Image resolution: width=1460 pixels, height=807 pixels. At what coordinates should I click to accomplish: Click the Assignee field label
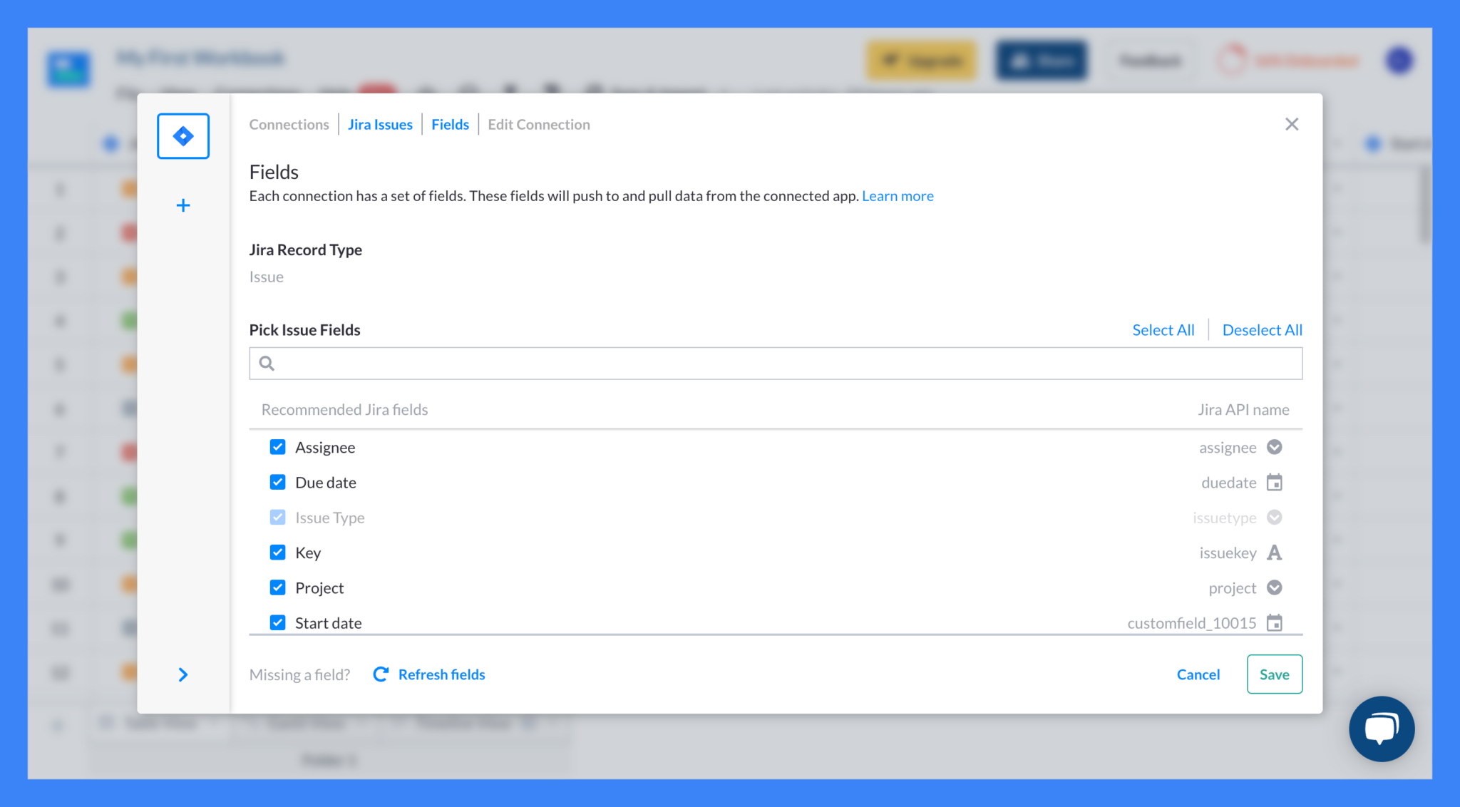pos(325,447)
